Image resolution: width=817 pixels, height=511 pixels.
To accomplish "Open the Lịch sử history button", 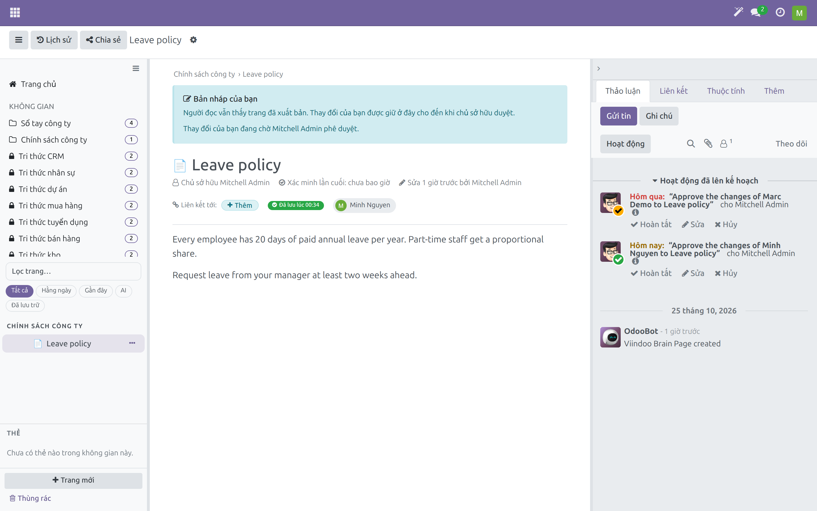I will (54, 40).
